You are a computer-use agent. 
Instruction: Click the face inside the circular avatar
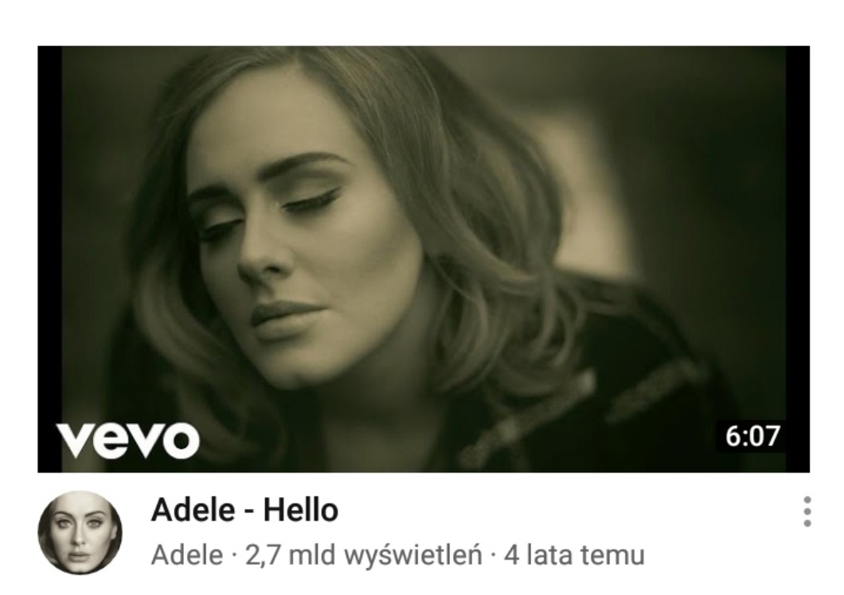[79, 536]
